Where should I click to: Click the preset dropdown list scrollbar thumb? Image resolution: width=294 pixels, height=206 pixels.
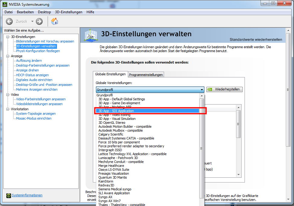[201, 148]
